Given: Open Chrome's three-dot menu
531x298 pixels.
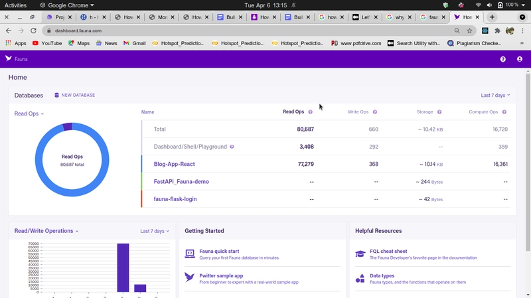Looking at the screenshot, I should [522, 31].
